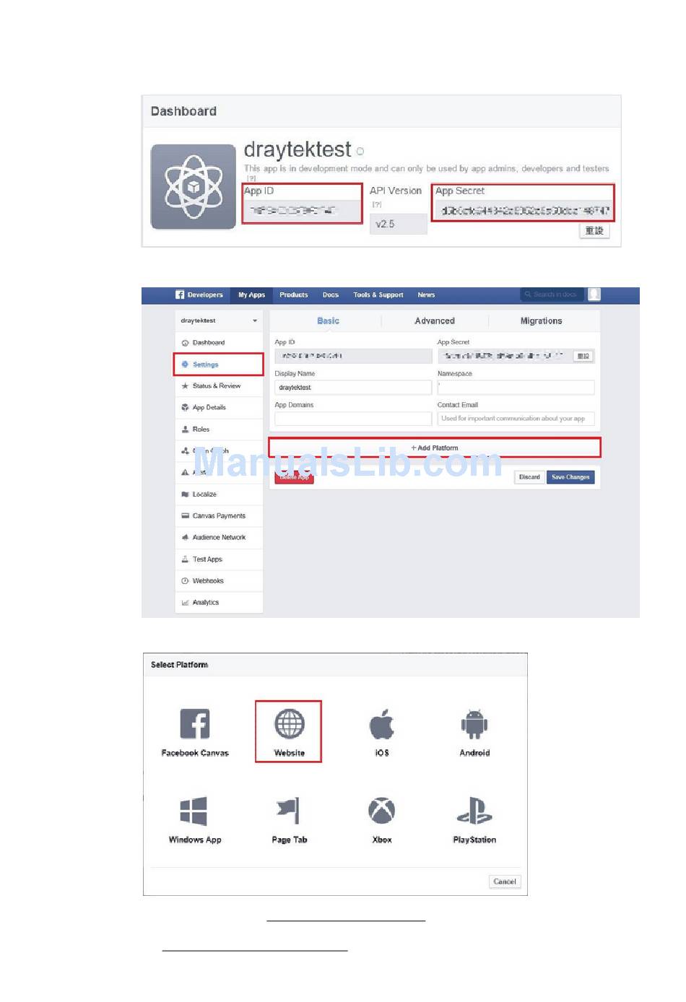Click the Settings gear icon in sidebar

pyautogui.click(x=185, y=365)
